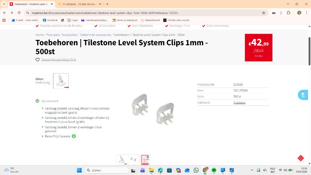The image size is (311, 175).
Task: Open the cornelis.wesley mail bookmark
Action: point(95,20)
